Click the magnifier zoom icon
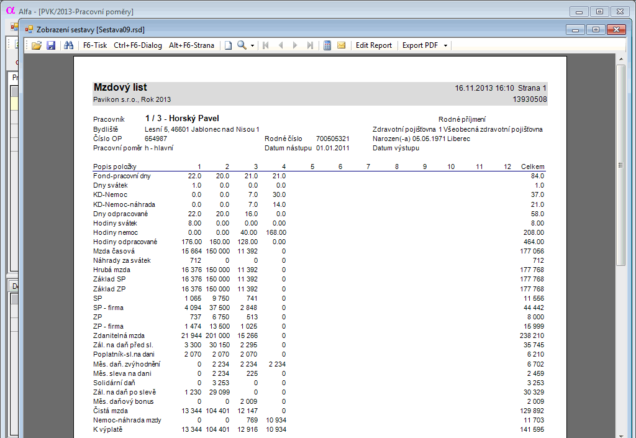The height and width of the screenshot is (438, 636). 242,45
